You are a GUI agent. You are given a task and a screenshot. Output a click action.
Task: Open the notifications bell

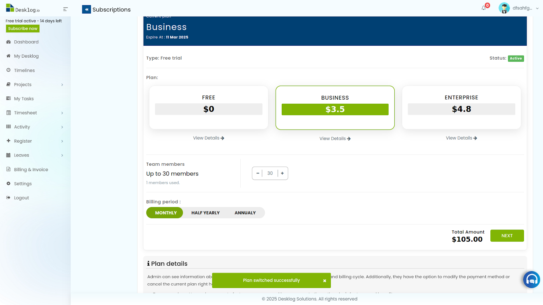coord(484,8)
